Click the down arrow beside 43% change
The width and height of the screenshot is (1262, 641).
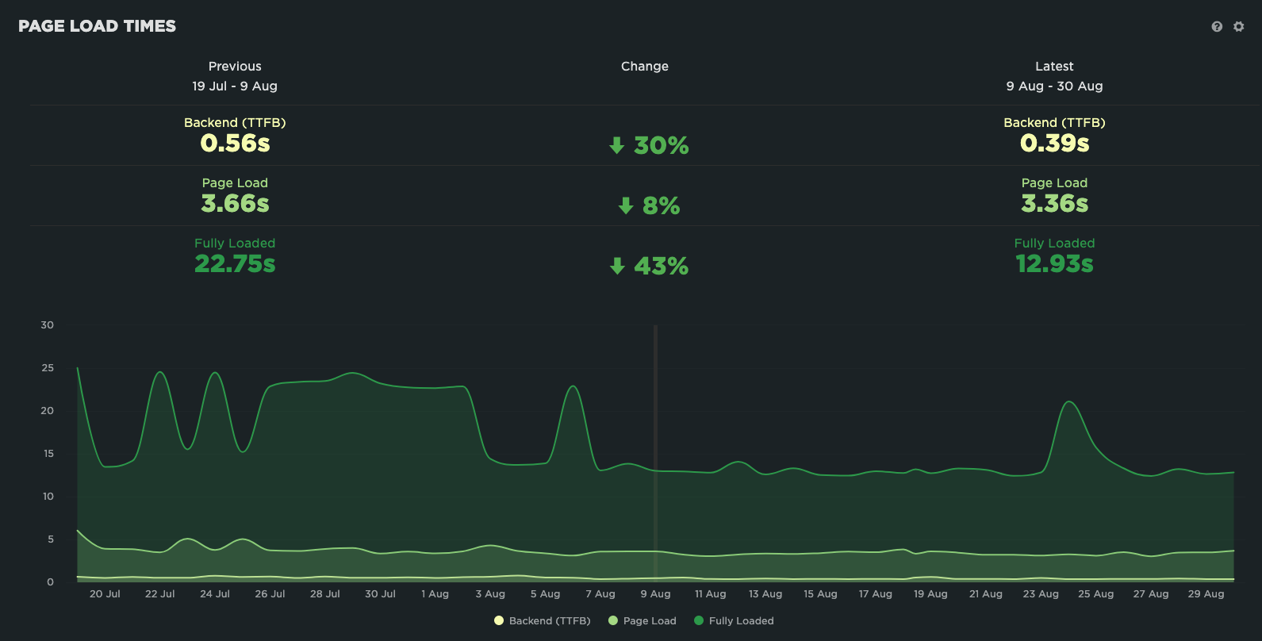point(617,266)
